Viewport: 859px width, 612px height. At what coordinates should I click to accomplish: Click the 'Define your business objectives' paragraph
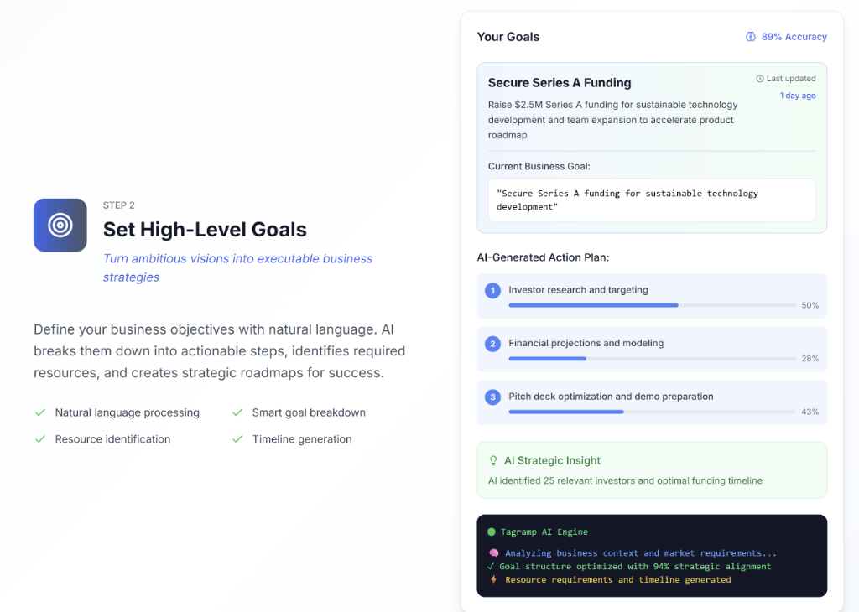[x=220, y=351]
